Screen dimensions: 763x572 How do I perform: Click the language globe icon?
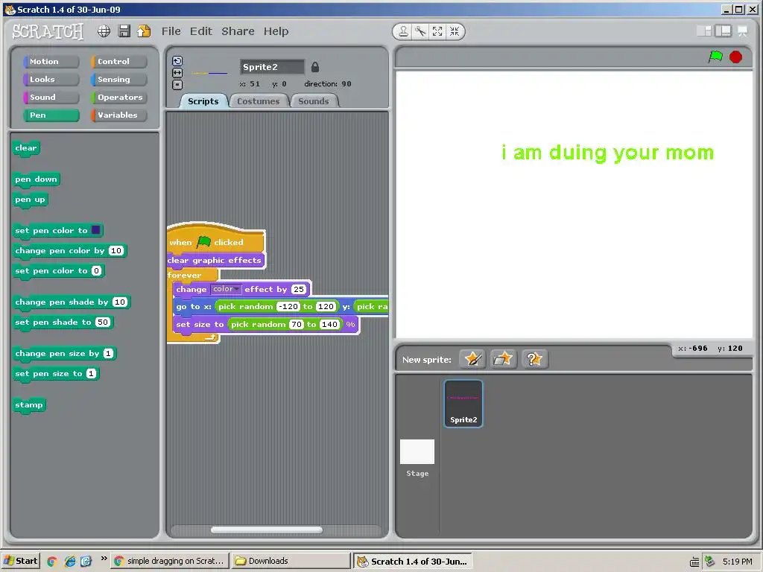(x=104, y=31)
